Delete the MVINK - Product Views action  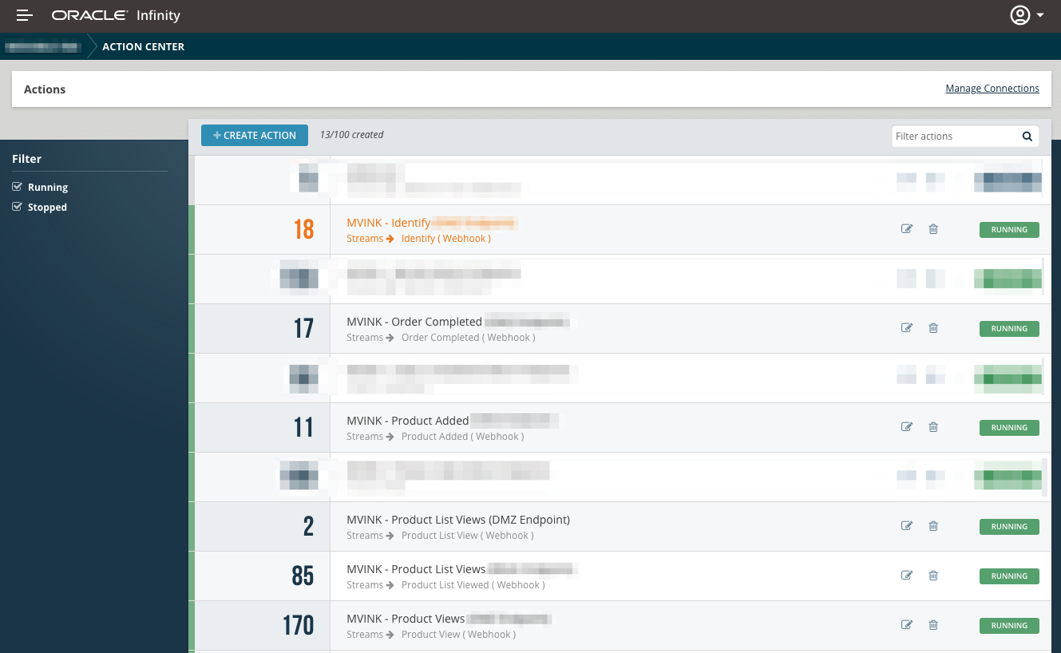pos(933,625)
